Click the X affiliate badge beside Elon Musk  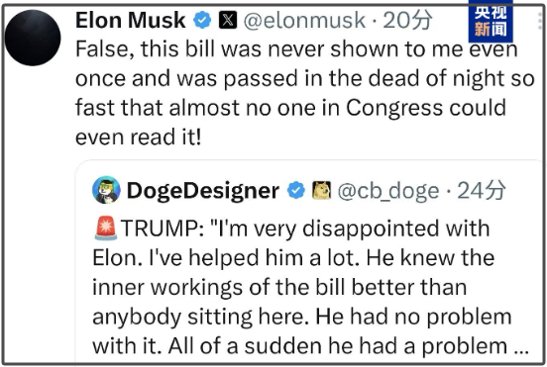point(228,20)
